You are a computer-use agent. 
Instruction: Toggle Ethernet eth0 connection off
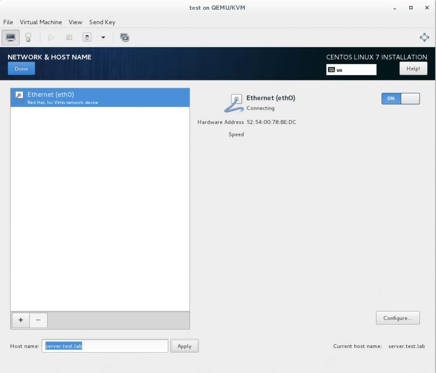click(400, 99)
